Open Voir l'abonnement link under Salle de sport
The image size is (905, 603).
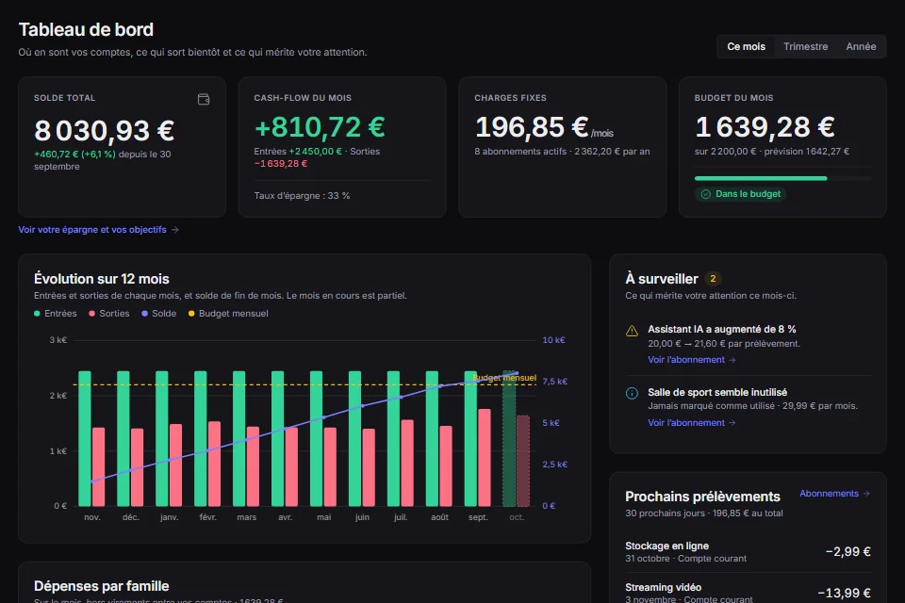coord(691,422)
